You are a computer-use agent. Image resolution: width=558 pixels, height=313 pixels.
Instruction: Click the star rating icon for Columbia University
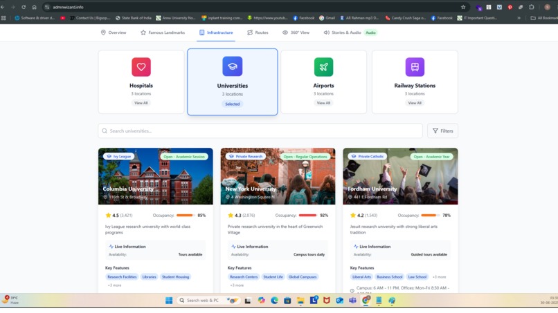108,216
